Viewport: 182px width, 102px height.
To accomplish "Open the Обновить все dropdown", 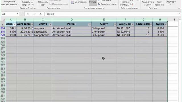I will click(43, 3).
